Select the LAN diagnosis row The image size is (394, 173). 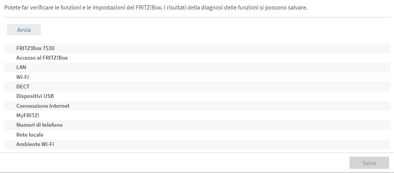(x=21, y=67)
